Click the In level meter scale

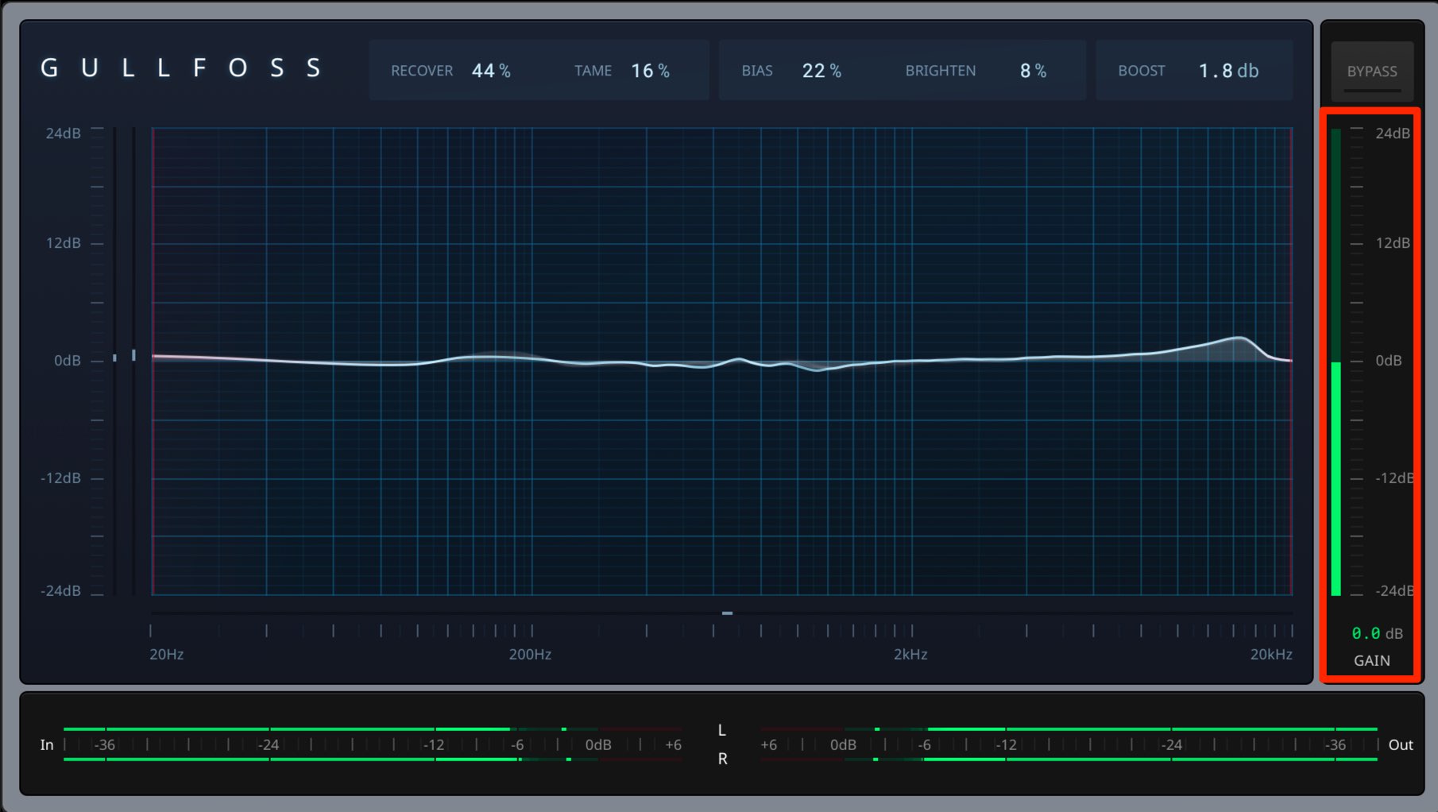pos(372,744)
